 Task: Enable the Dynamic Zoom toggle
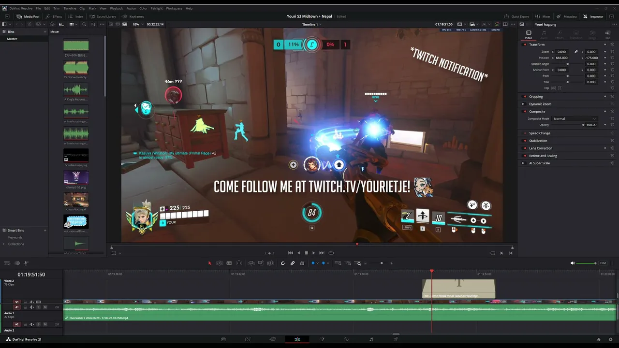coord(523,104)
